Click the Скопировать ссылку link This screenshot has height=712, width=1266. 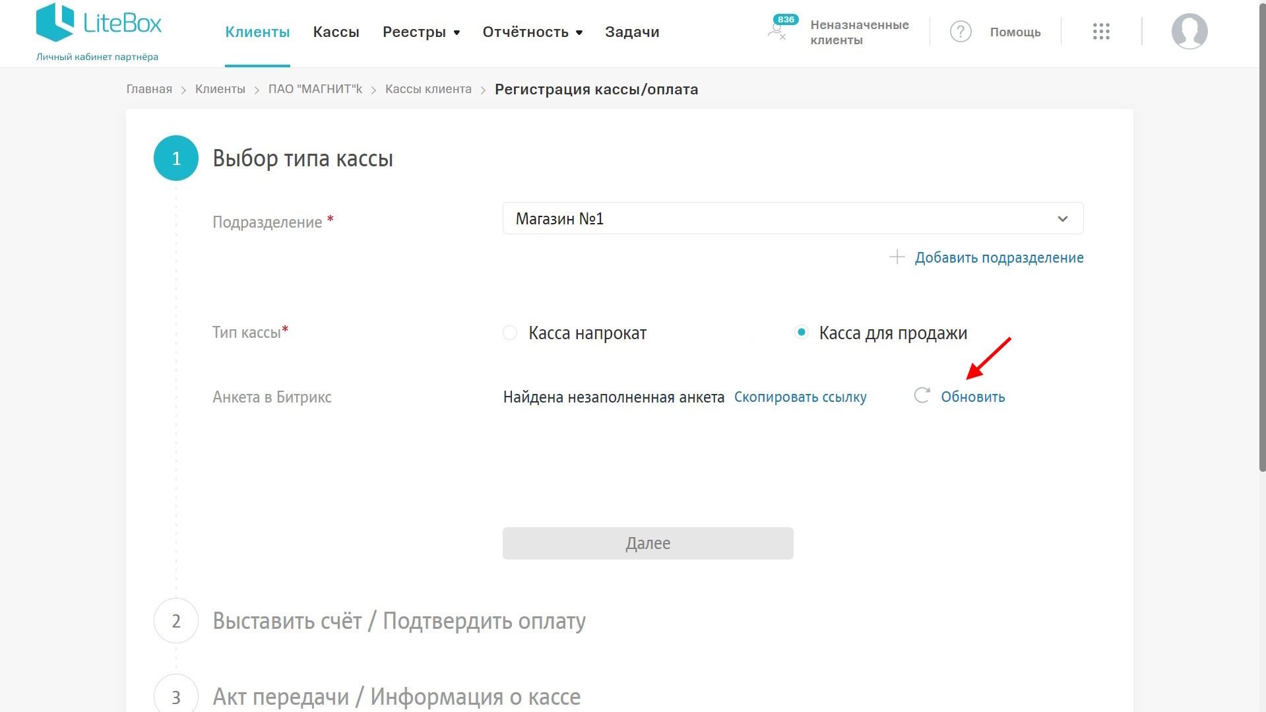click(x=800, y=397)
